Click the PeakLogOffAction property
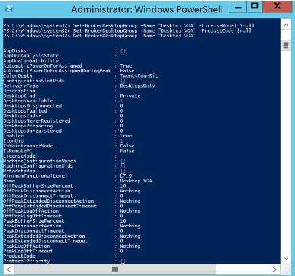Image resolution: width=295 pixels, height=276 pixels. [x=27, y=246]
